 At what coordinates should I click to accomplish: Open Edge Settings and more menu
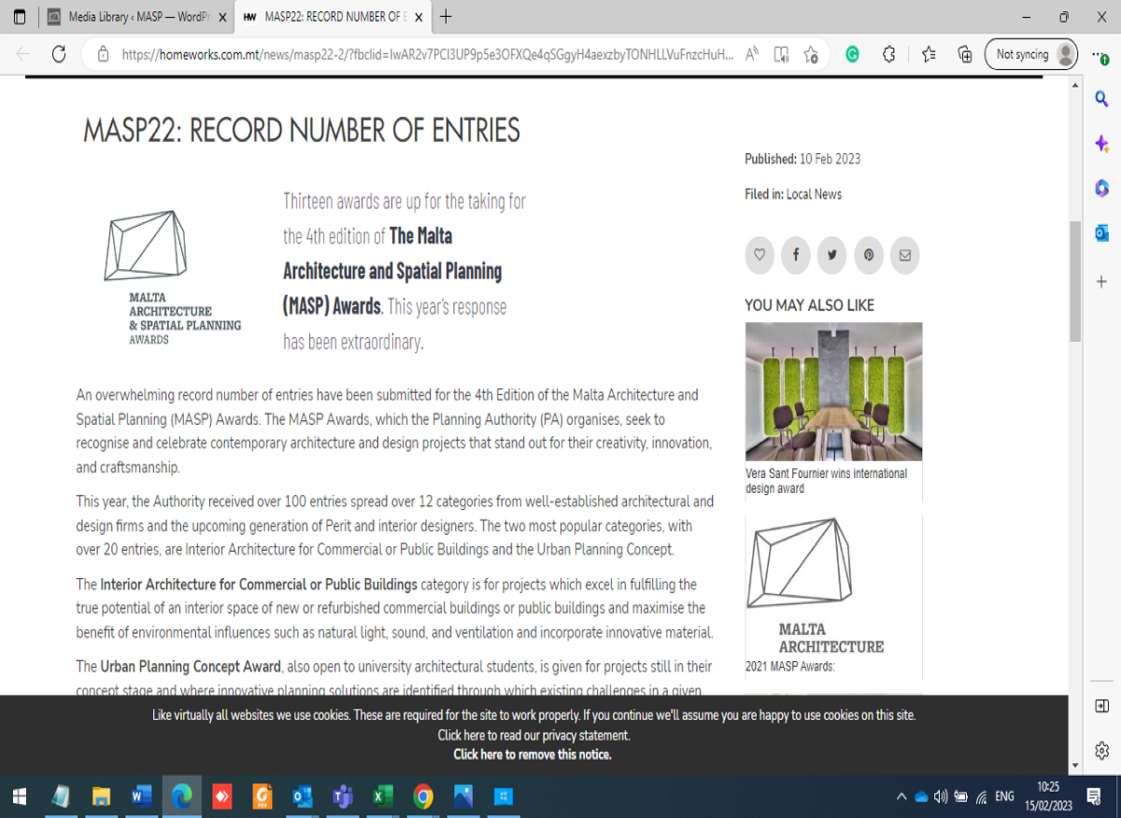click(x=1101, y=55)
